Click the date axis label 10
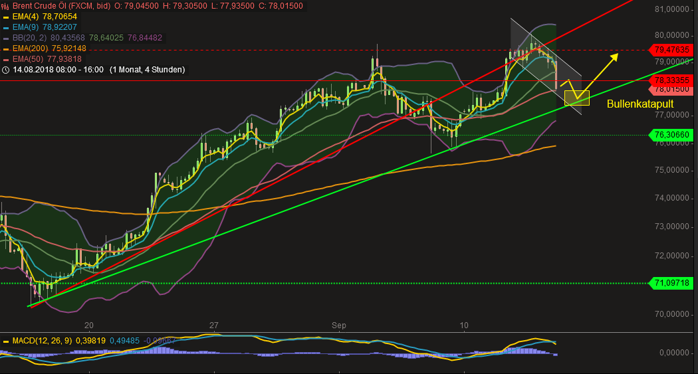This screenshot has width=698, height=374. (464, 326)
